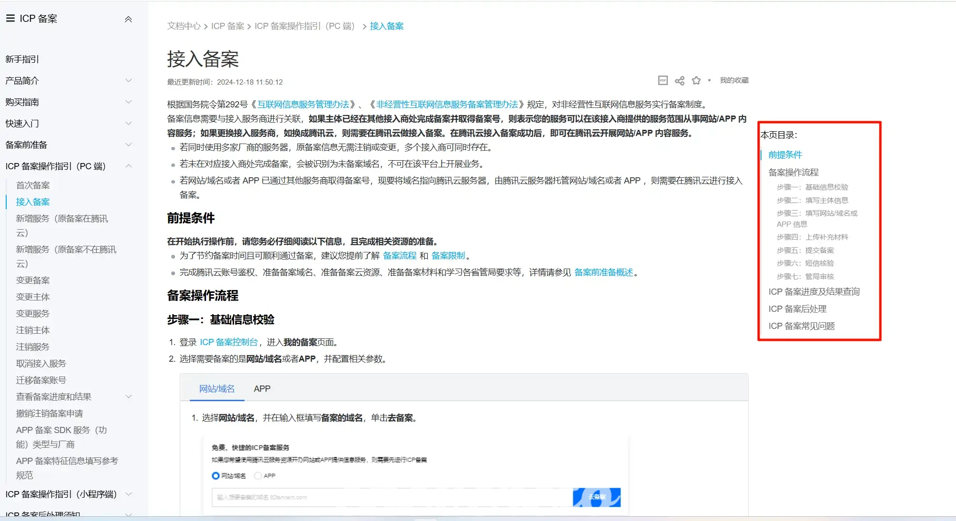Switch to the APP tab

click(x=262, y=389)
